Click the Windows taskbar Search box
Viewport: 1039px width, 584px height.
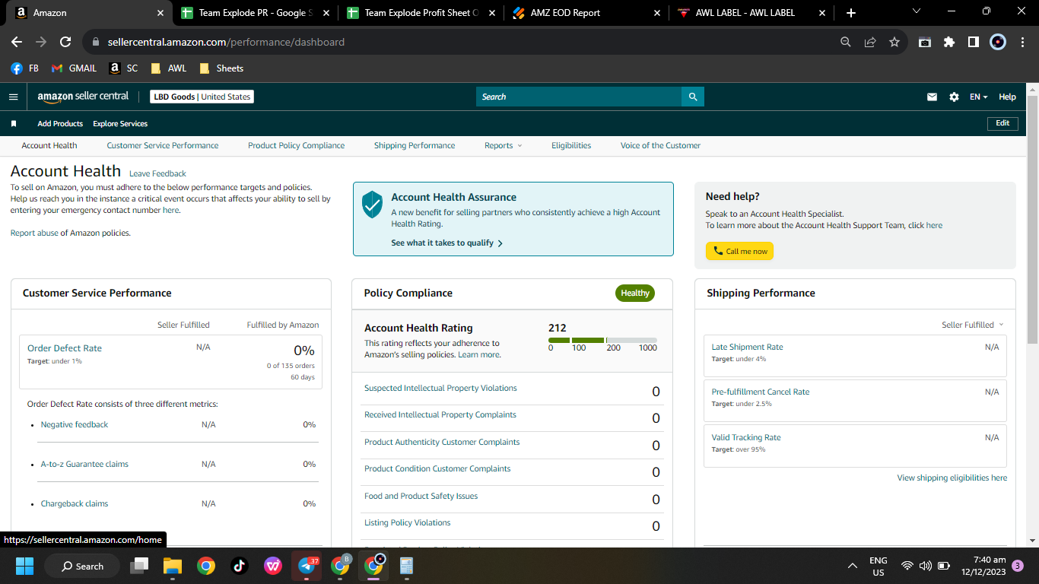click(82, 566)
